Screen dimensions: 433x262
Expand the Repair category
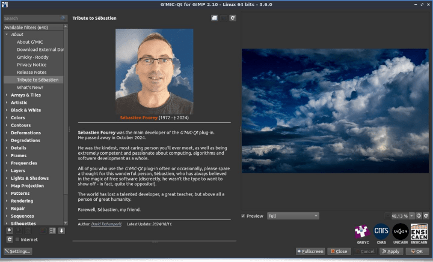[x=7, y=208]
